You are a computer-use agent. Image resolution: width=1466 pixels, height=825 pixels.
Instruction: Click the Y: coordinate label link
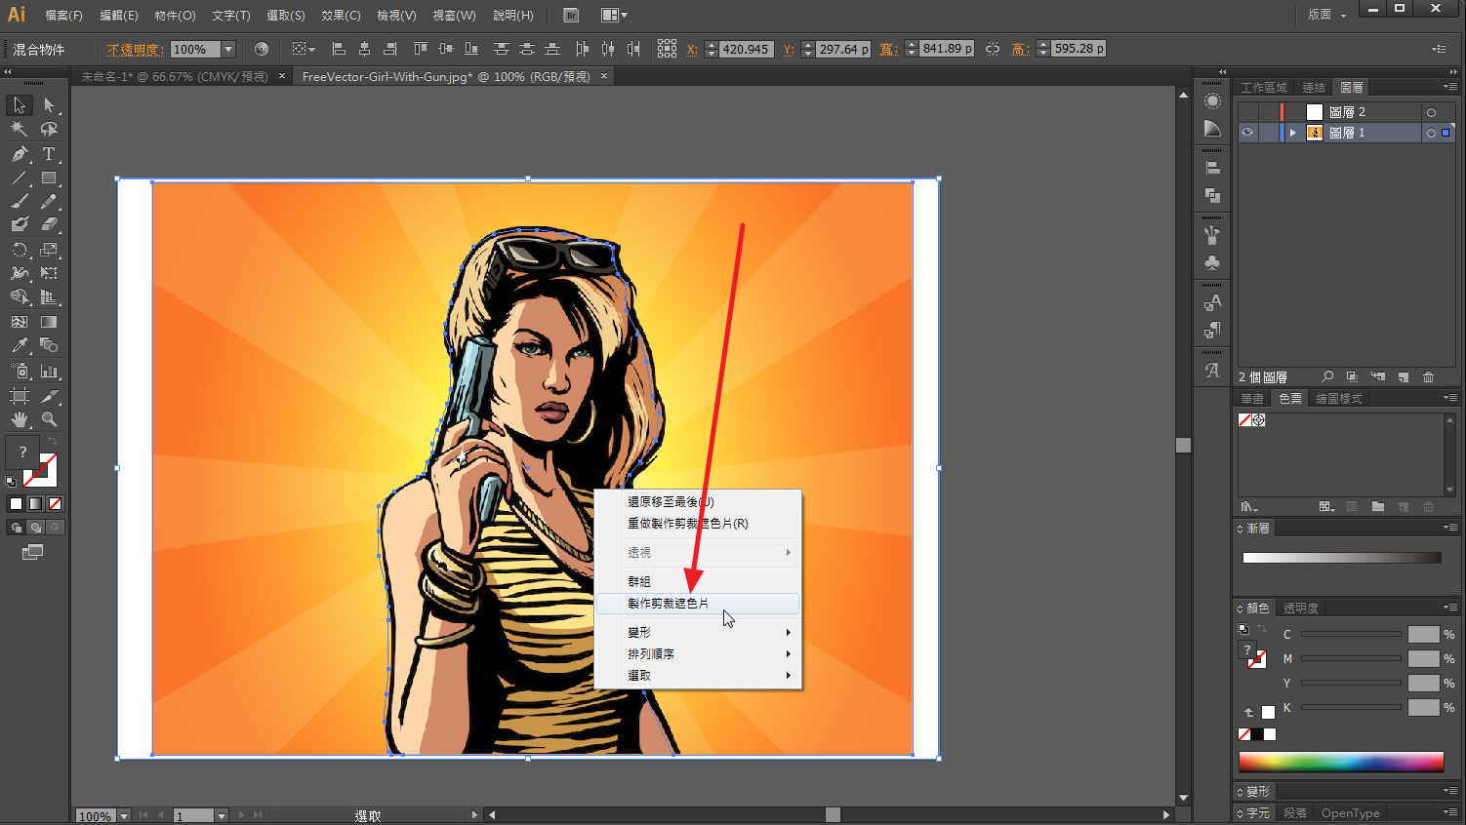click(789, 49)
